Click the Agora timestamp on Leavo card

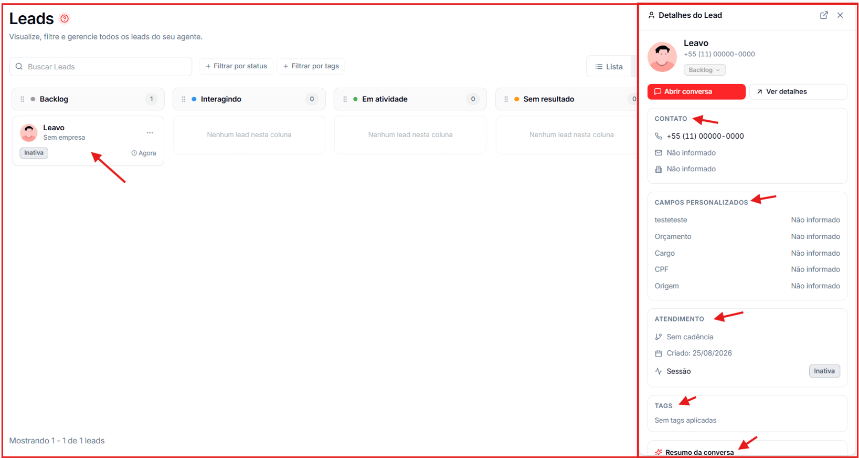pos(144,153)
